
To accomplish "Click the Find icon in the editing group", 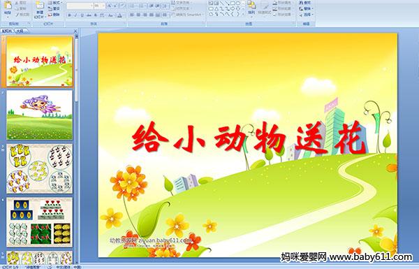I will click(x=305, y=3).
